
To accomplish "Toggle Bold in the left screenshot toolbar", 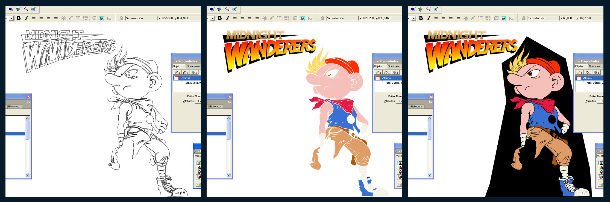I will pyautogui.click(x=19, y=18).
